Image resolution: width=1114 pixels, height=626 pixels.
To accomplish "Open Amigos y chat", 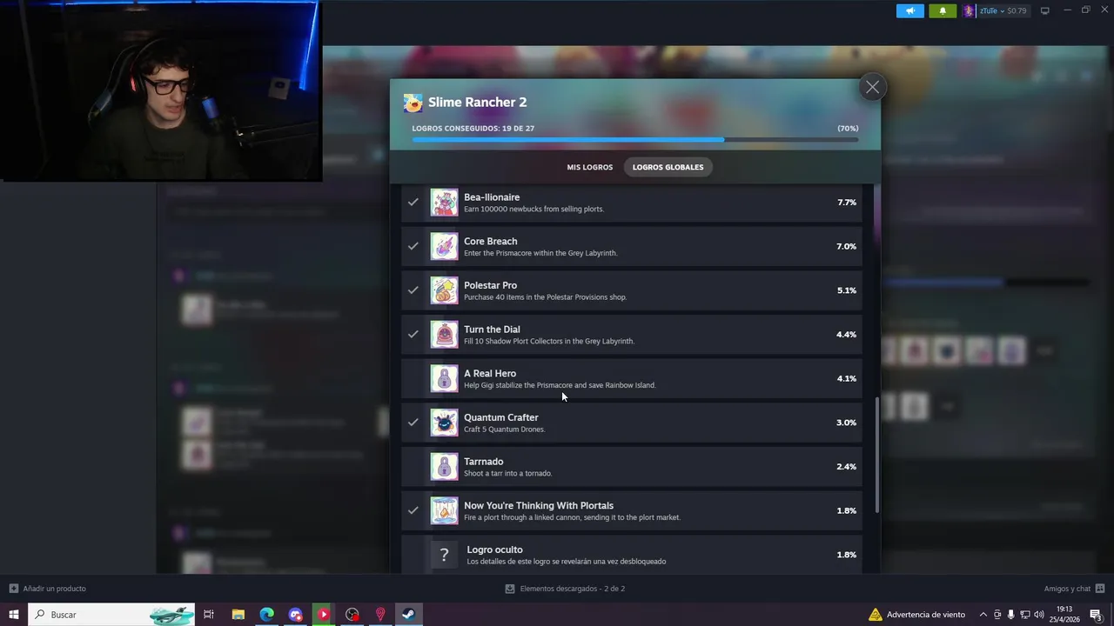I will 1074,589.
